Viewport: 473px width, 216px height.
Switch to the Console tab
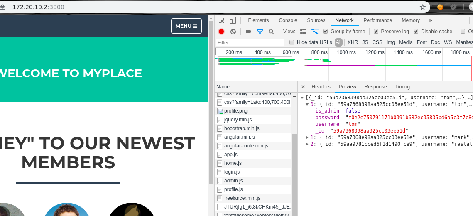288,20
